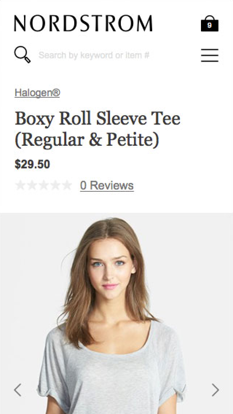Select the third rating star

click(x=44, y=185)
